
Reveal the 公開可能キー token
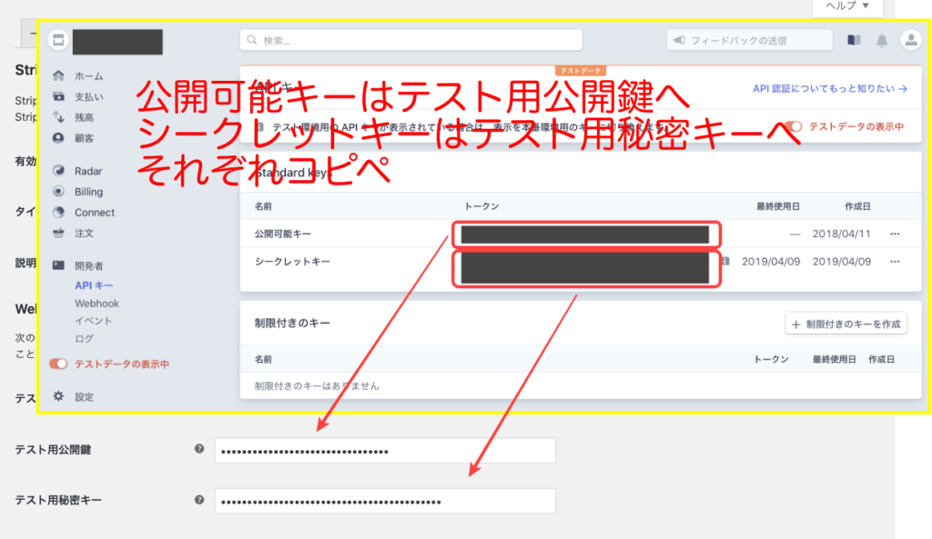(585, 235)
